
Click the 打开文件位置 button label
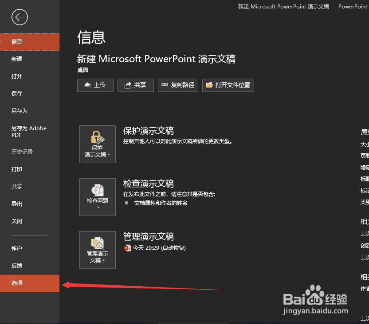pos(233,85)
